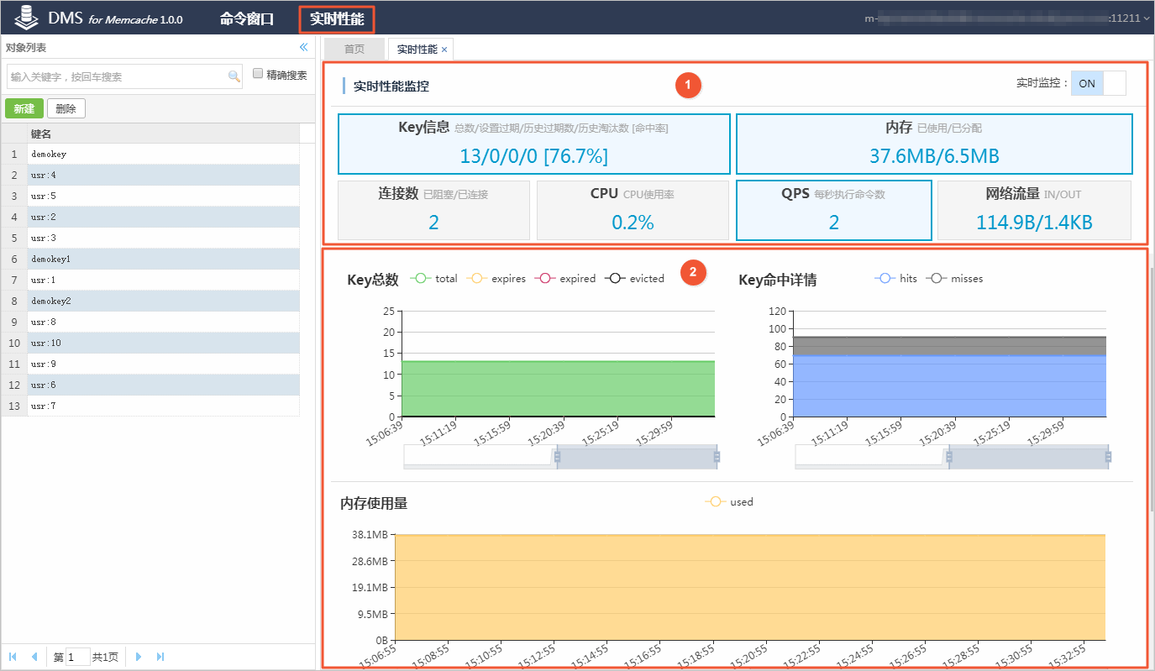Collapse the object list panel with double-chevron

click(304, 47)
